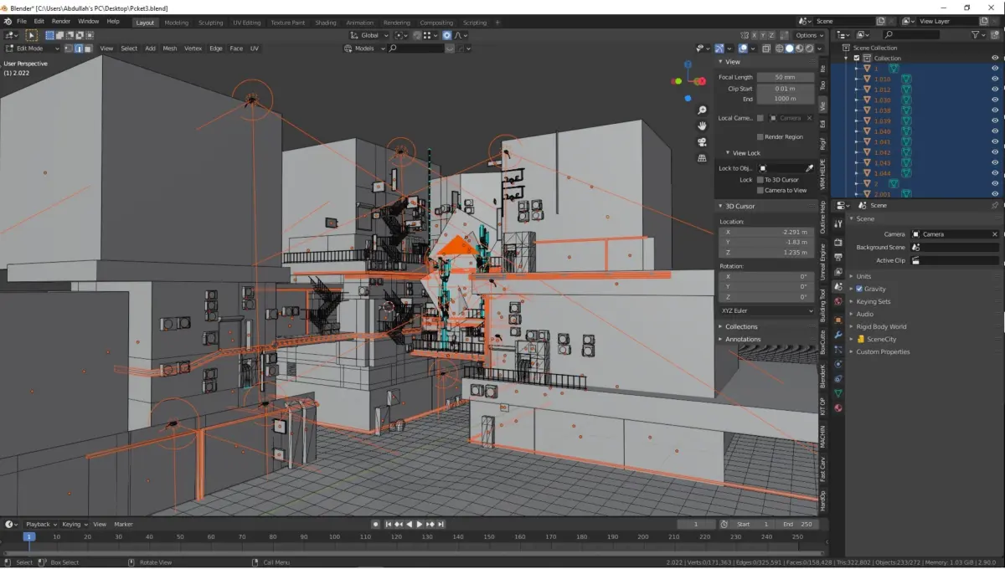Open the View Layer properties tab icon
Screen dimensions: 1005x569
pyautogui.click(x=838, y=272)
